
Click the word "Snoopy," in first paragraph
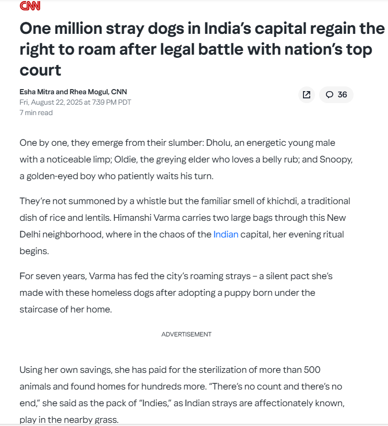point(336,159)
